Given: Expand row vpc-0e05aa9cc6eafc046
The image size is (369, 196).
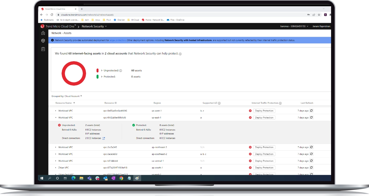Looking at the screenshot, I should [56, 111].
